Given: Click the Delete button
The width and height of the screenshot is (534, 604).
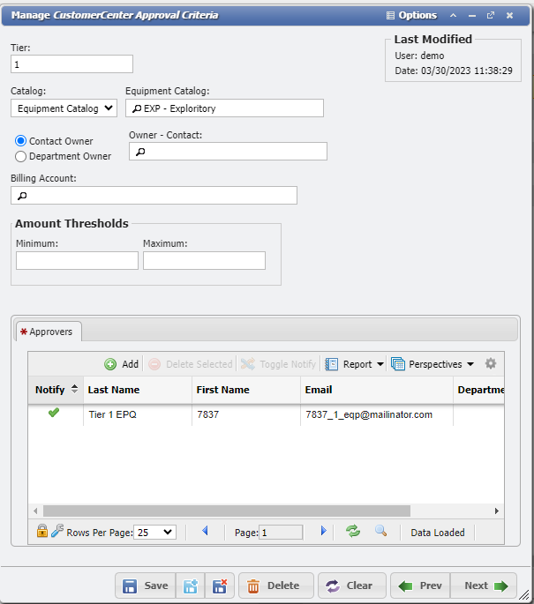Looking at the screenshot, I should pos(275,585).
